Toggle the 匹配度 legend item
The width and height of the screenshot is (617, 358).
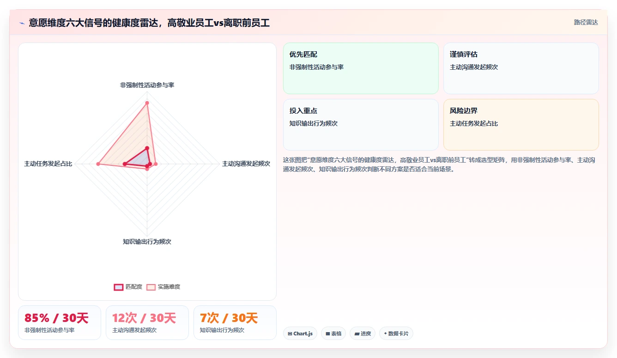128,287
